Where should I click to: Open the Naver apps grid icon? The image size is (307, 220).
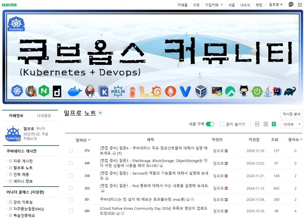pos(300,5)
